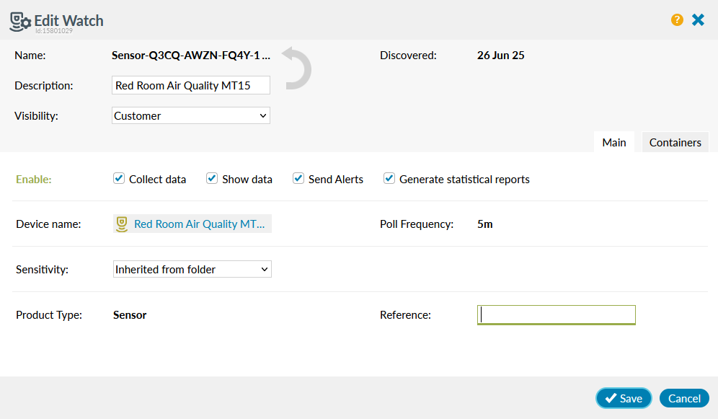This screenshot has width=718, height=419.
Task: Select the Main tab
Action: (613, 142)
